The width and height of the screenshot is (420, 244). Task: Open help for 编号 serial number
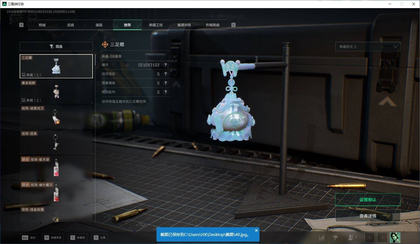coord(165,65)
